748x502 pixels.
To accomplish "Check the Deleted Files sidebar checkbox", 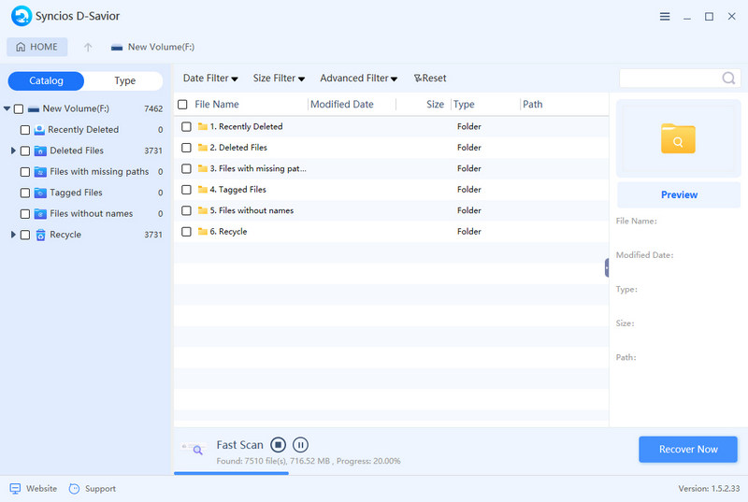I will coord(25,151).
